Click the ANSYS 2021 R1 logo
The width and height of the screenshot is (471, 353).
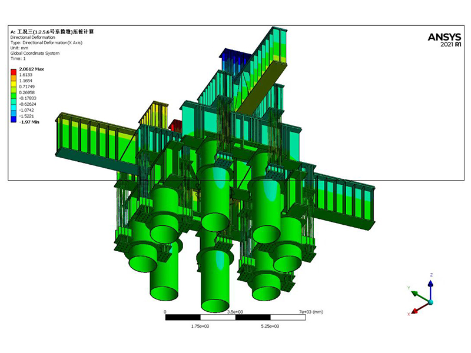click(445, 39)
